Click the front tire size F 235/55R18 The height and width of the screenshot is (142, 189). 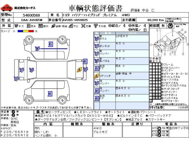pos(14,132)
